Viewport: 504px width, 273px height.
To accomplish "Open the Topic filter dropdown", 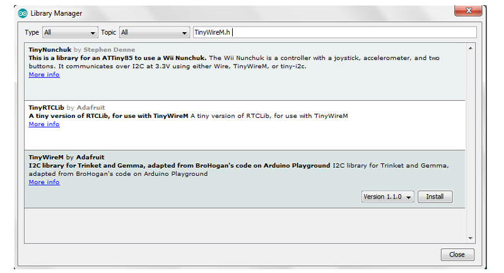I will click(154, 32).
